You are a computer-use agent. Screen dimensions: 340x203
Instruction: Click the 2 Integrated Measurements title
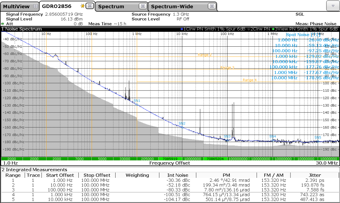(35, 170)
